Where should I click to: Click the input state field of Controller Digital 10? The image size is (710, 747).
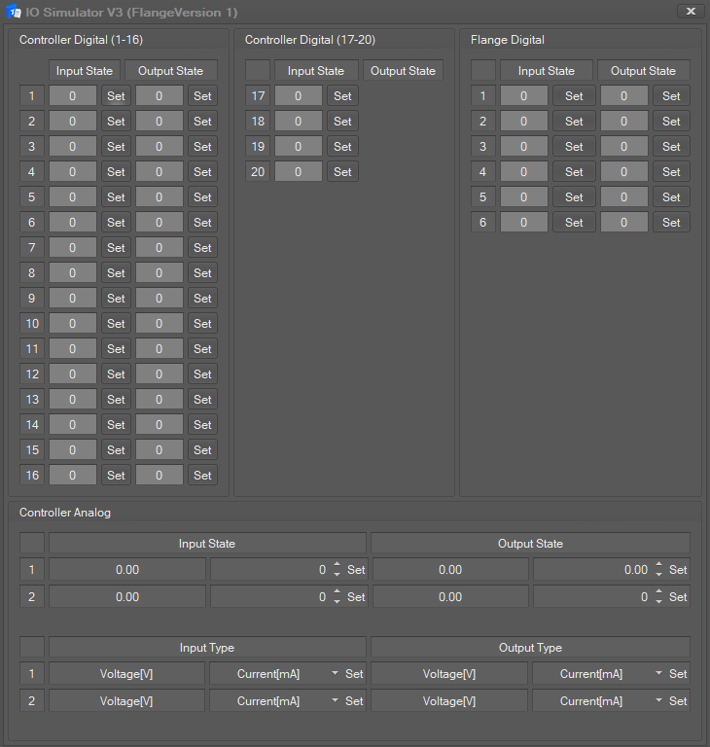click(73, 323)
